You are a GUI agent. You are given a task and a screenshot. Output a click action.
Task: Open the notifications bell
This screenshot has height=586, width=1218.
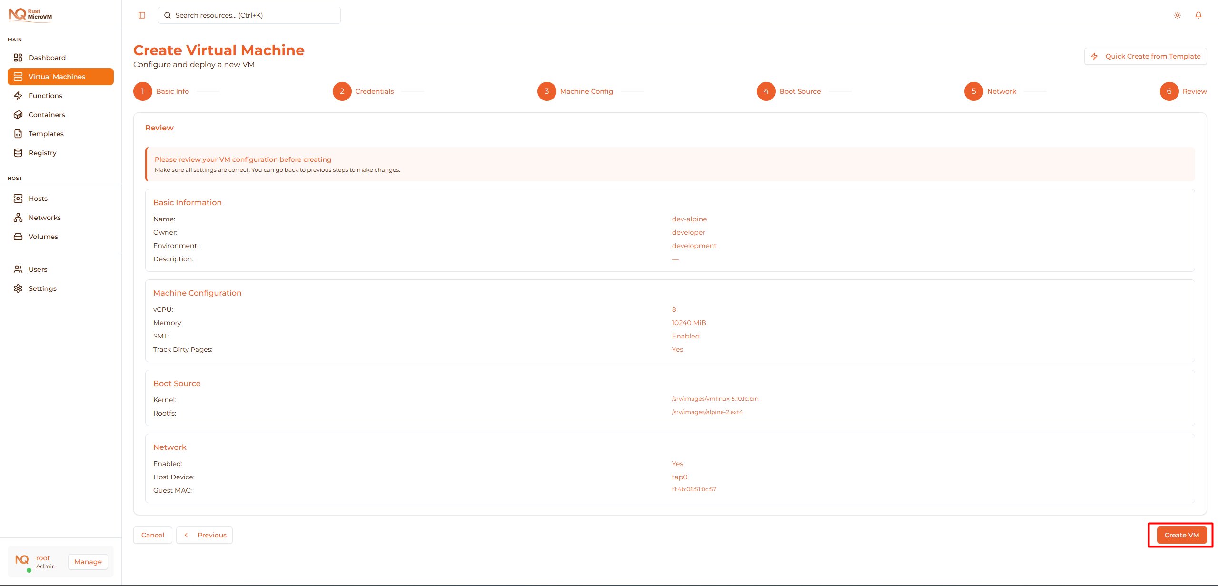[1198, 15]
